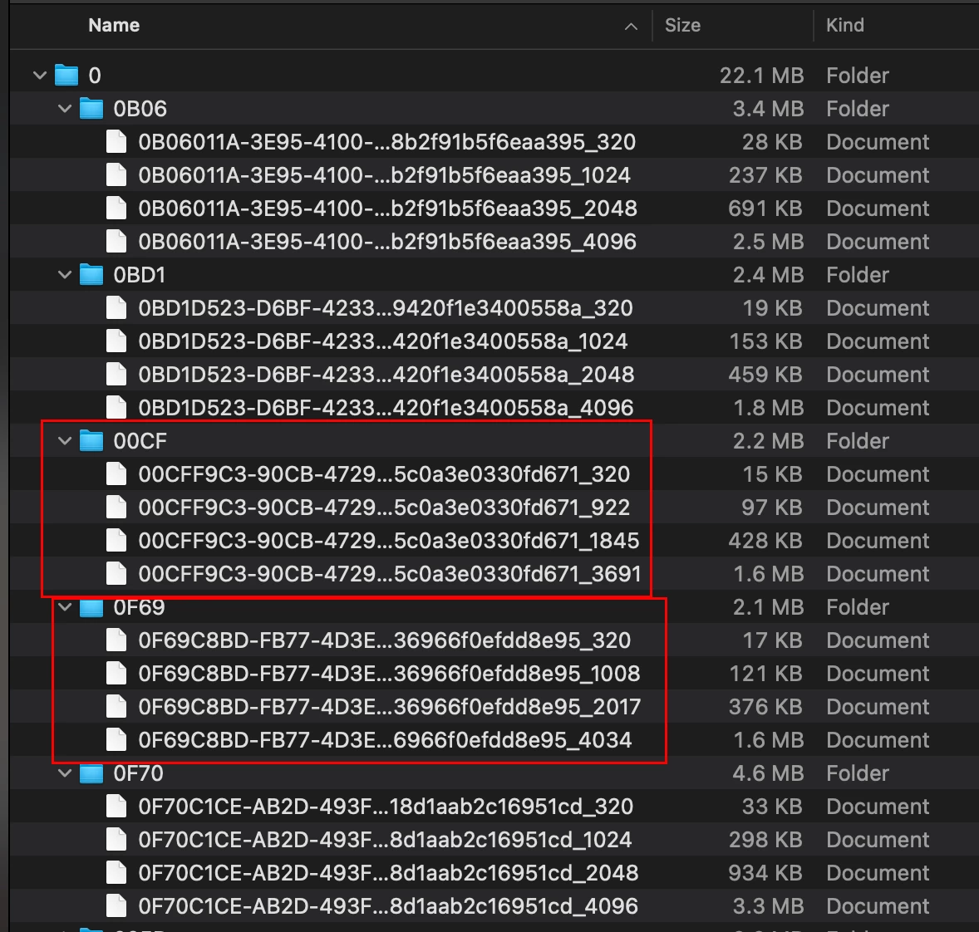Click document icon of 0F69C8BD file ending _2017
This screenshot has width=979, height=932.
[116, 706]
